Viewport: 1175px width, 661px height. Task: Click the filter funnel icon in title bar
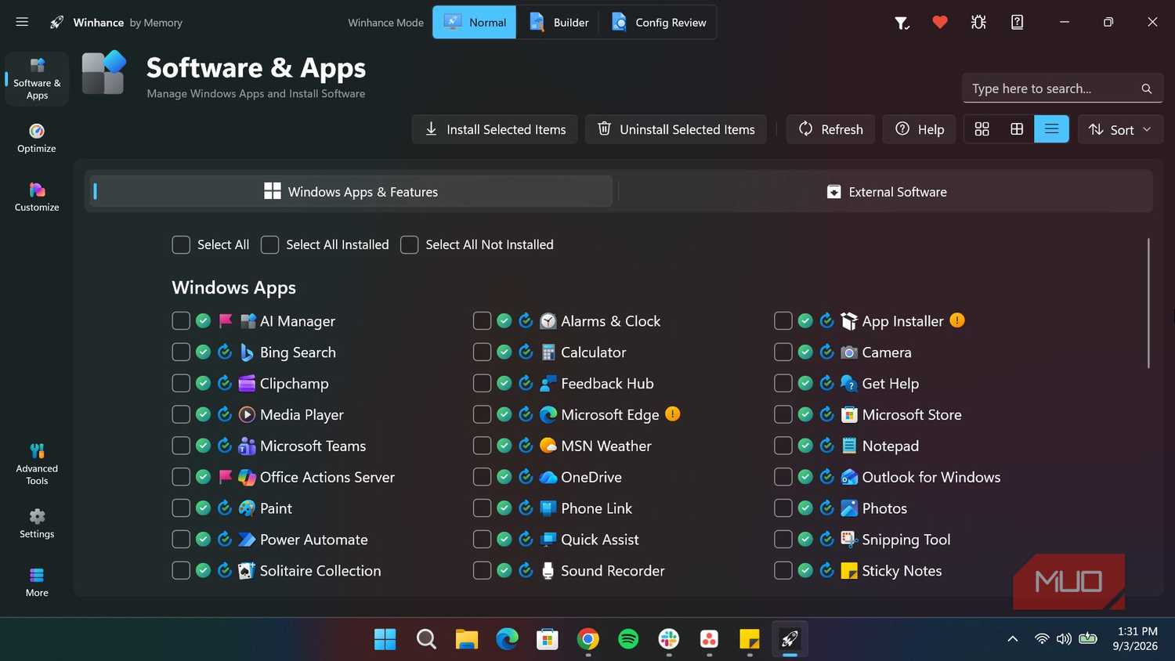(x=902, y=23)
